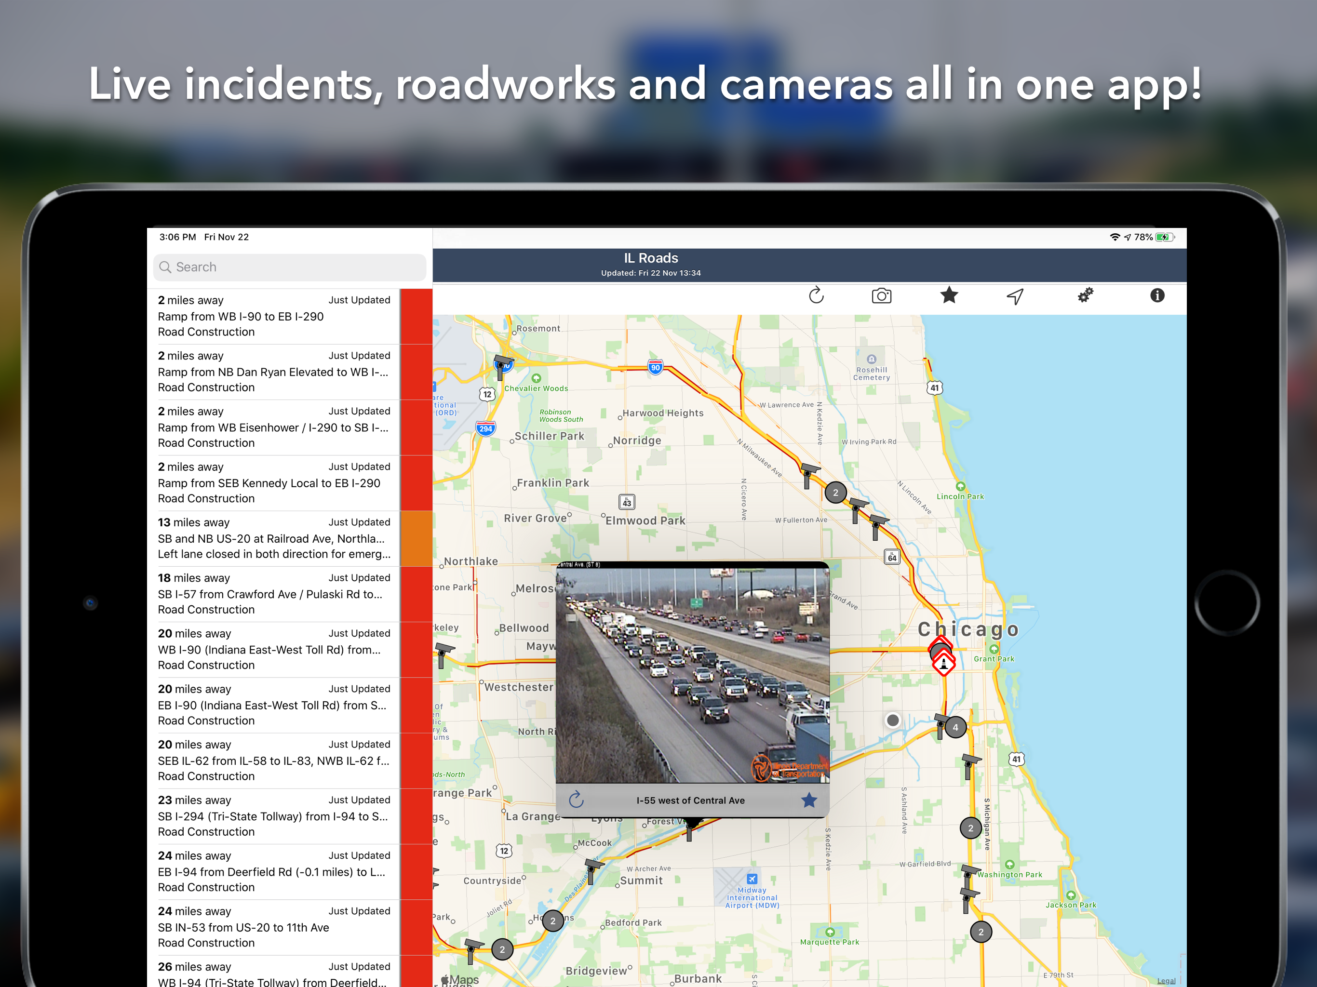1317x987 pixels.
Task: Select the camera marker near McCook
Action: pyautogui.click(x=592, y=871)
